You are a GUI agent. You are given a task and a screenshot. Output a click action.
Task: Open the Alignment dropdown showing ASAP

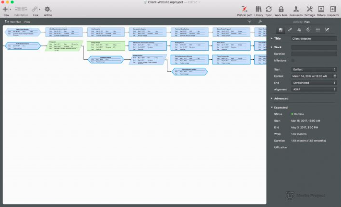(314, 89)
